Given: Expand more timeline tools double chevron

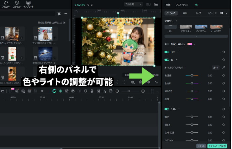Looking at the screenshot, I should tap(42, 91).
